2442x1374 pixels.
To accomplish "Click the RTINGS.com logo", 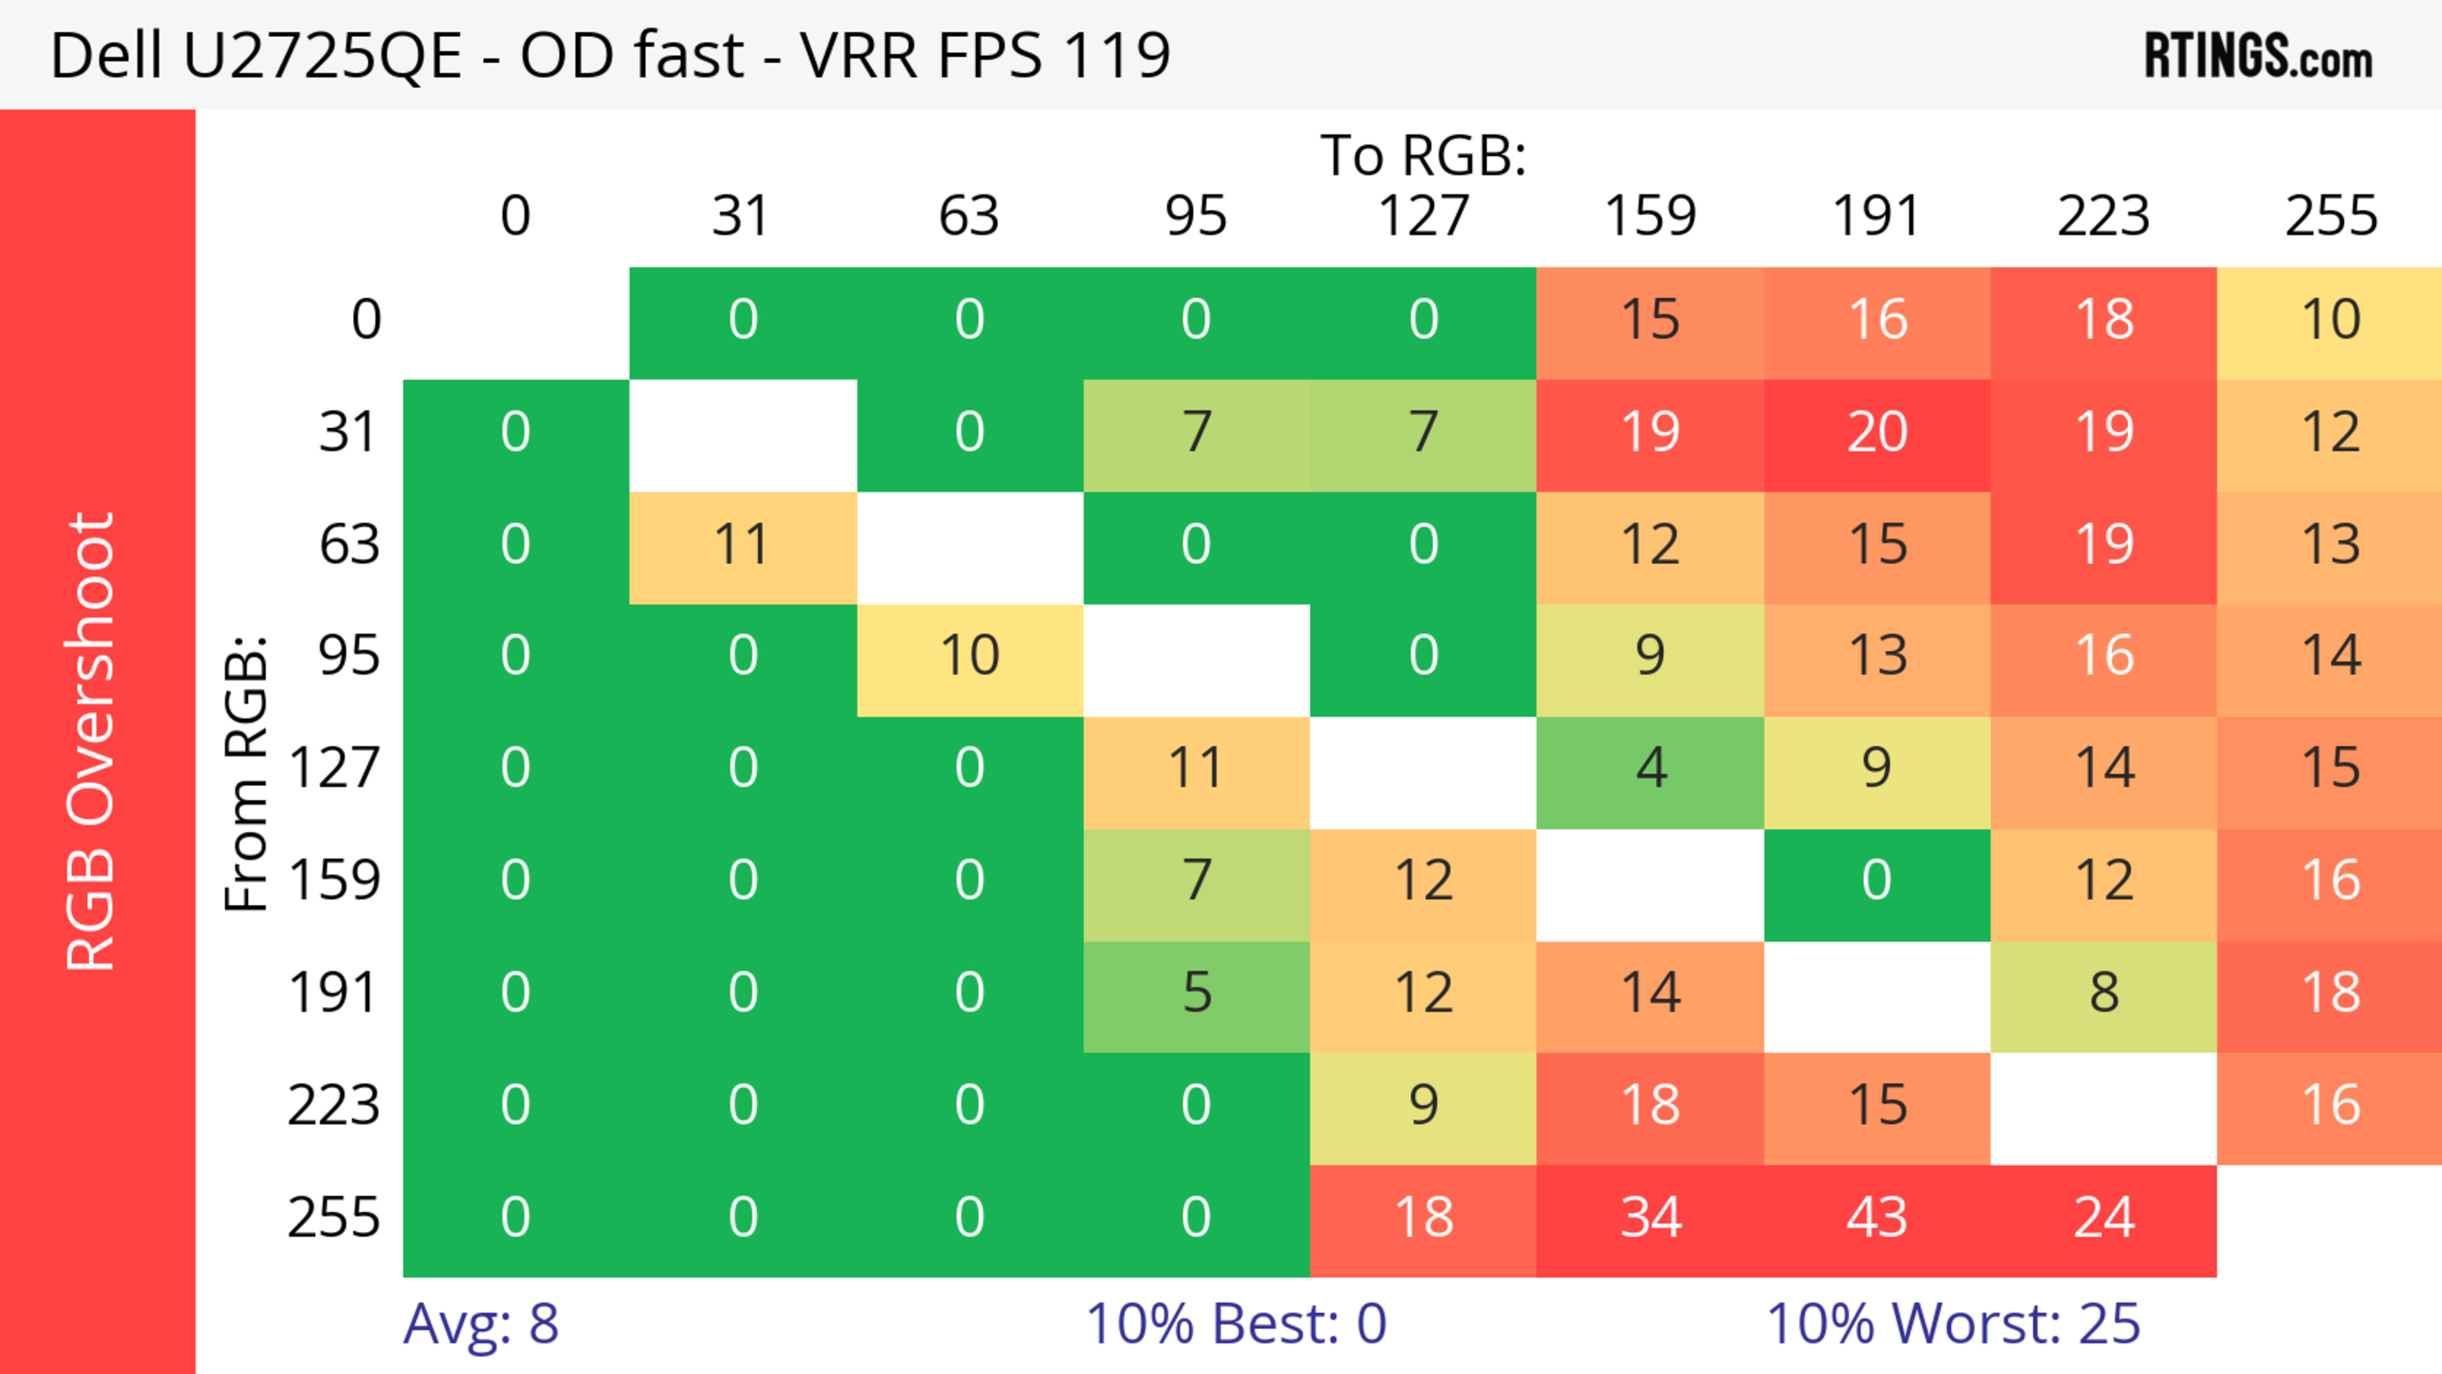I will (2258, 55).
